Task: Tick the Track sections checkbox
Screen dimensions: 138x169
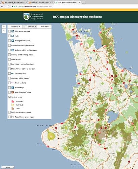Action: [x=9, y=83]
